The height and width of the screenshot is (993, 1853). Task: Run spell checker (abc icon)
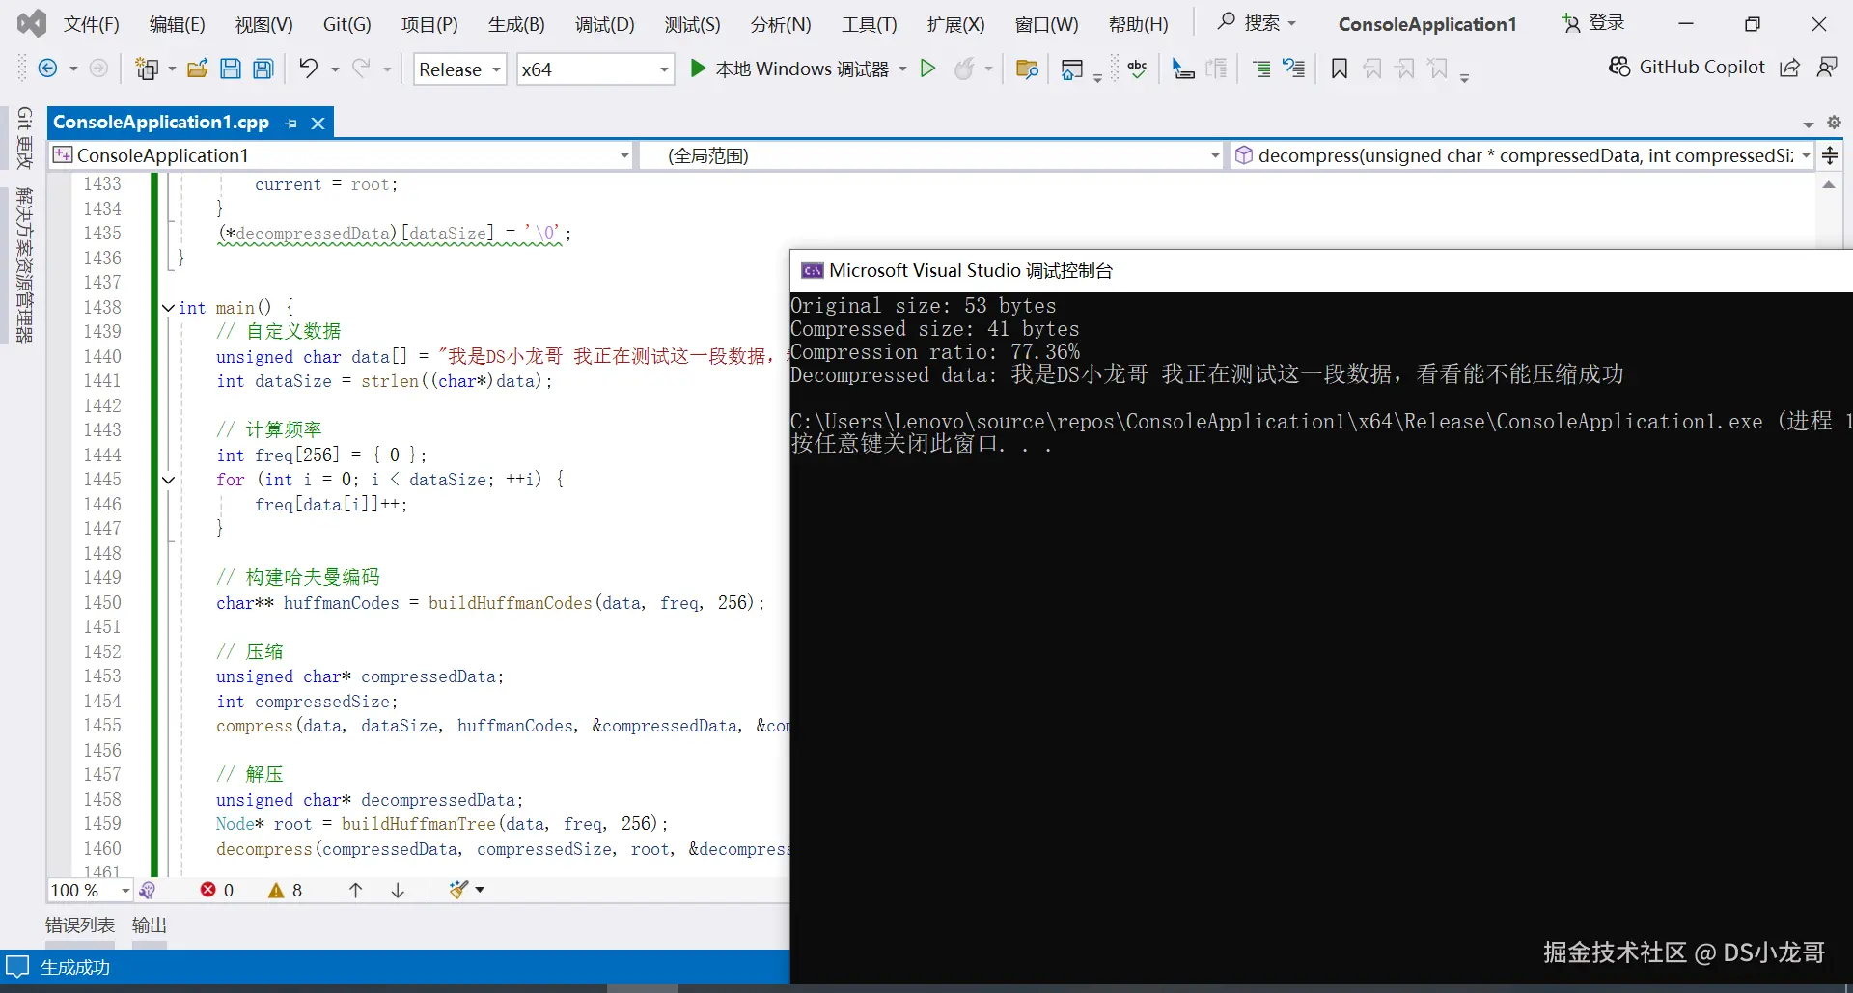tap(1137, 69)
